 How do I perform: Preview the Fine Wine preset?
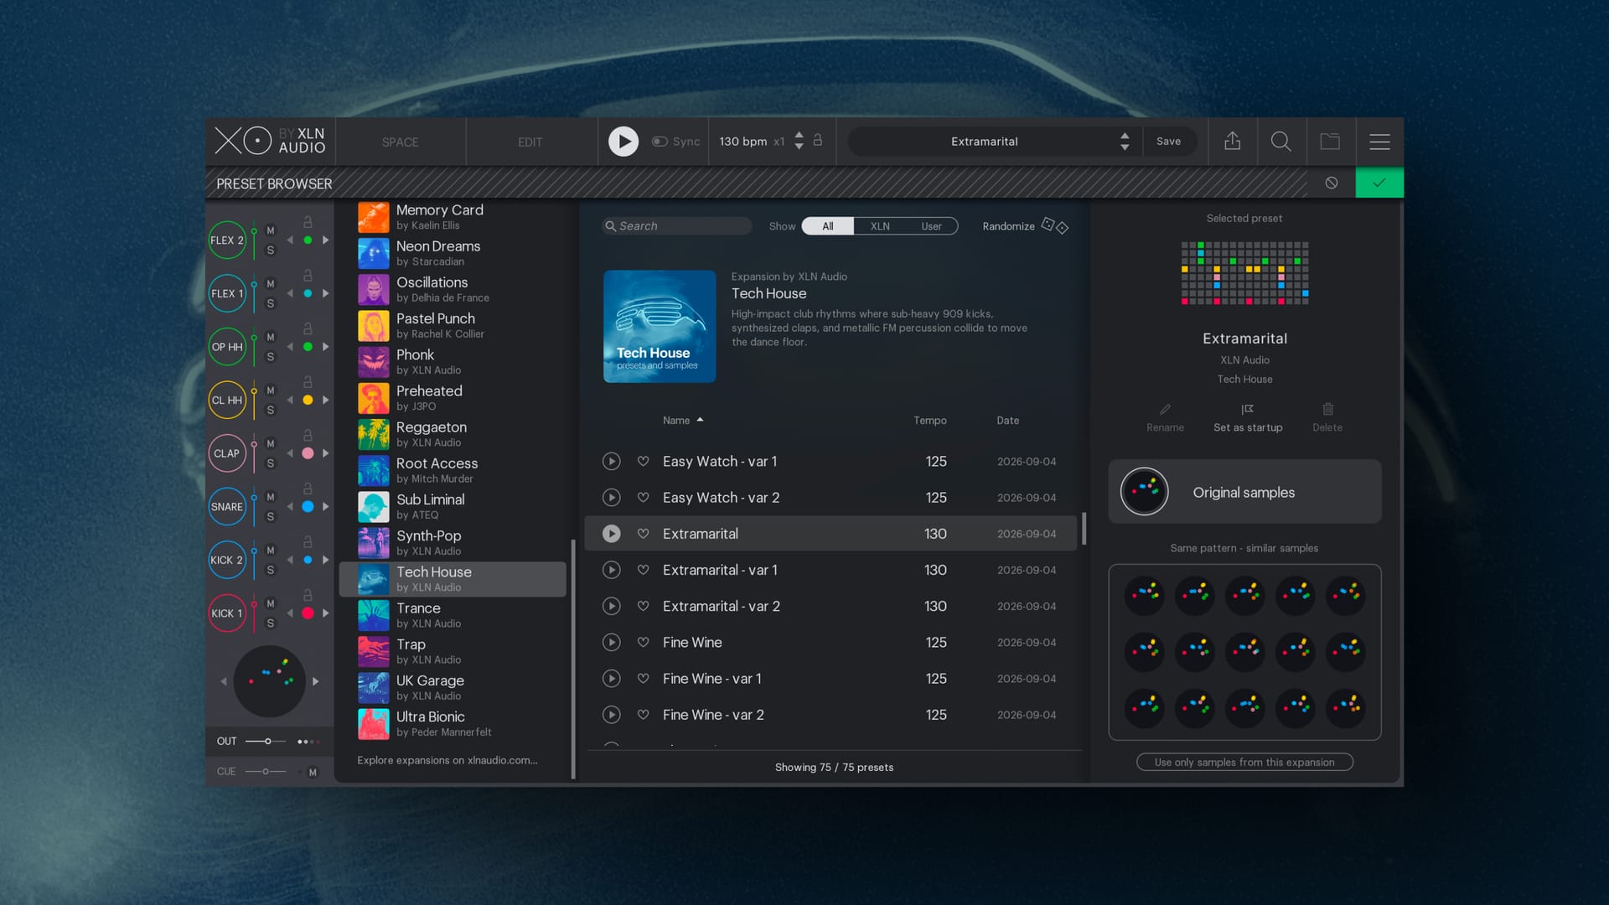click(612, 642)
